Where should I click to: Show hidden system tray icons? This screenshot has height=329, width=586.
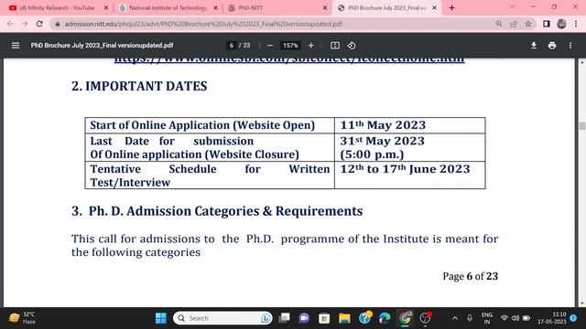coord(455,318)
